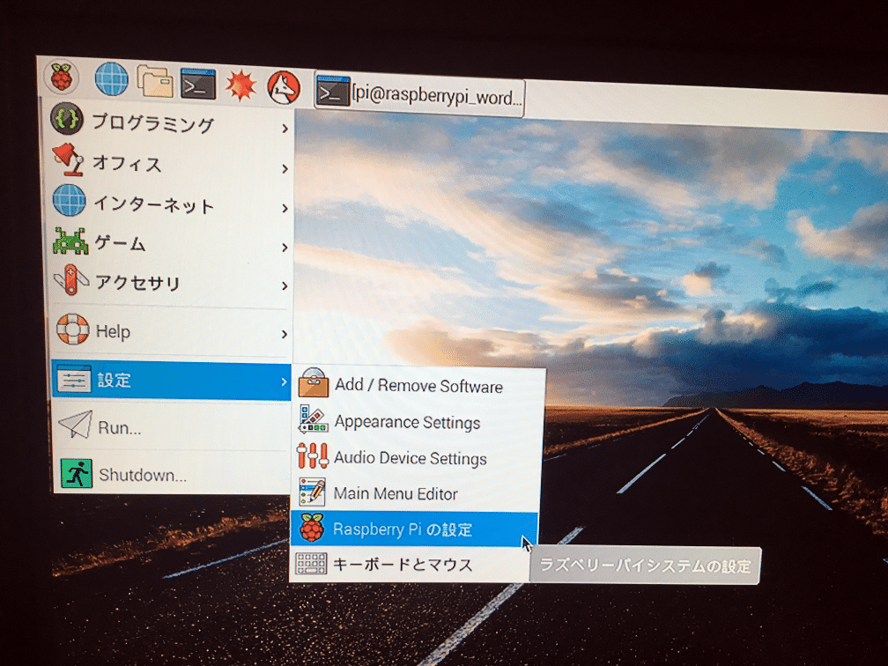This screenshot has height=666, width=888.
Task: Open the プログラミング menu category
Action: (x=169, y=123)
